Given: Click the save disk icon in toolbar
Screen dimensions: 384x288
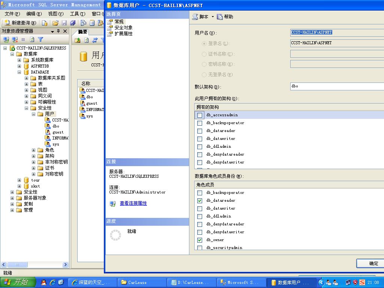Looking at the screenshot, I should pyautogui.click(x=64, y=23).
